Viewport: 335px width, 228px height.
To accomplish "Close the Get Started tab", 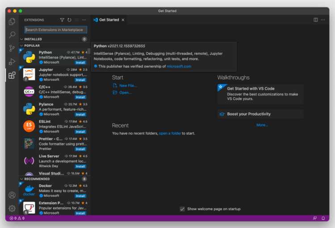I will click(x=123, y=20).
